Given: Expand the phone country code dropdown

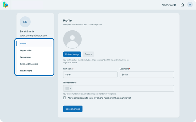Looking at the screenshot, I should tap(70, 88).
